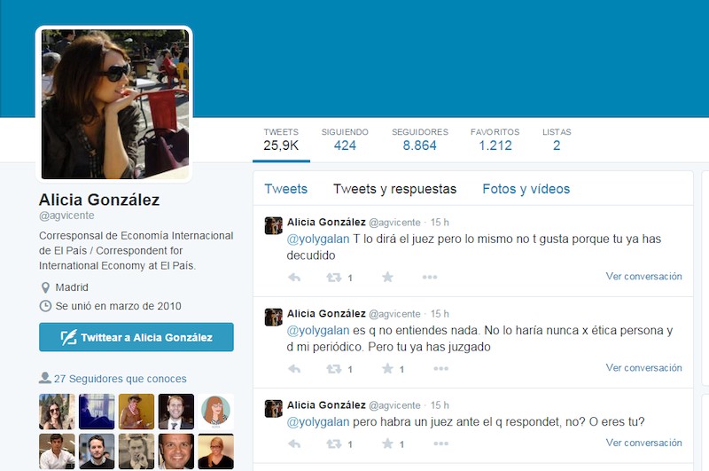The width and height of the screenshot is (709, 471).
Task: Open the Siguiendo list of 424
Action: 345,139
